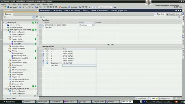
Task: Click the split editor horizontally icon
Action: 93,7
